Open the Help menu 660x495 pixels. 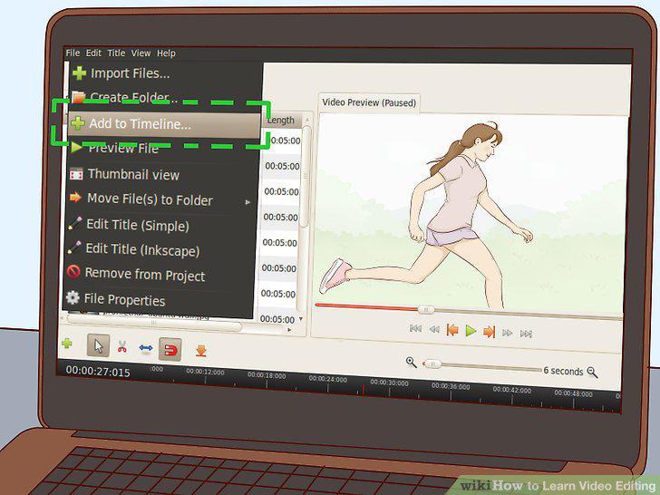166,53
